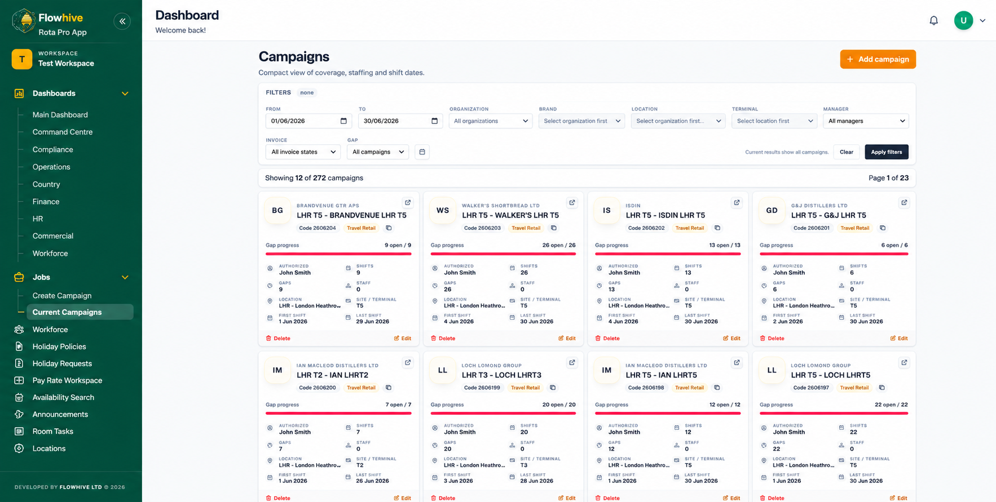Collapse the Jobs section chevron
The width and height of the screenshot is (996, 502).
click(x=125, y=277)
